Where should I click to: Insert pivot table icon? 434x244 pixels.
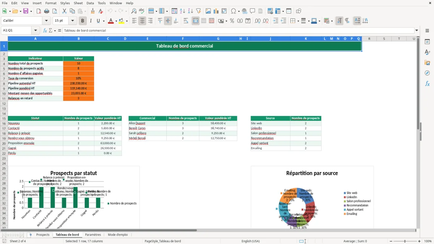(224, 11)
